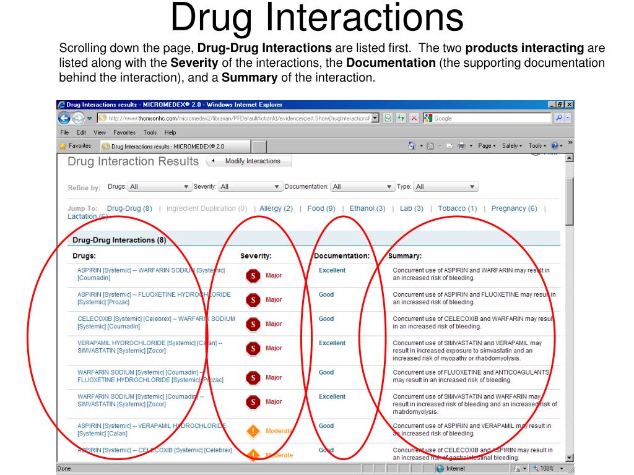The image size is (634, 475).
Task: Click Major severity icon for Aspirin-Fluoxetine row
Action: tap(253, 300)
